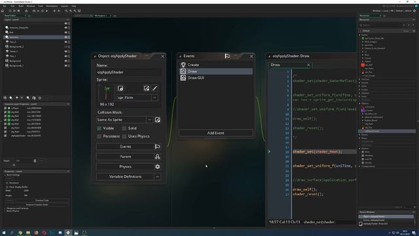The width and height of the screenshot is (419, 236).
Task: Select the Create event row in the Events list
Action: coord(215,65)
